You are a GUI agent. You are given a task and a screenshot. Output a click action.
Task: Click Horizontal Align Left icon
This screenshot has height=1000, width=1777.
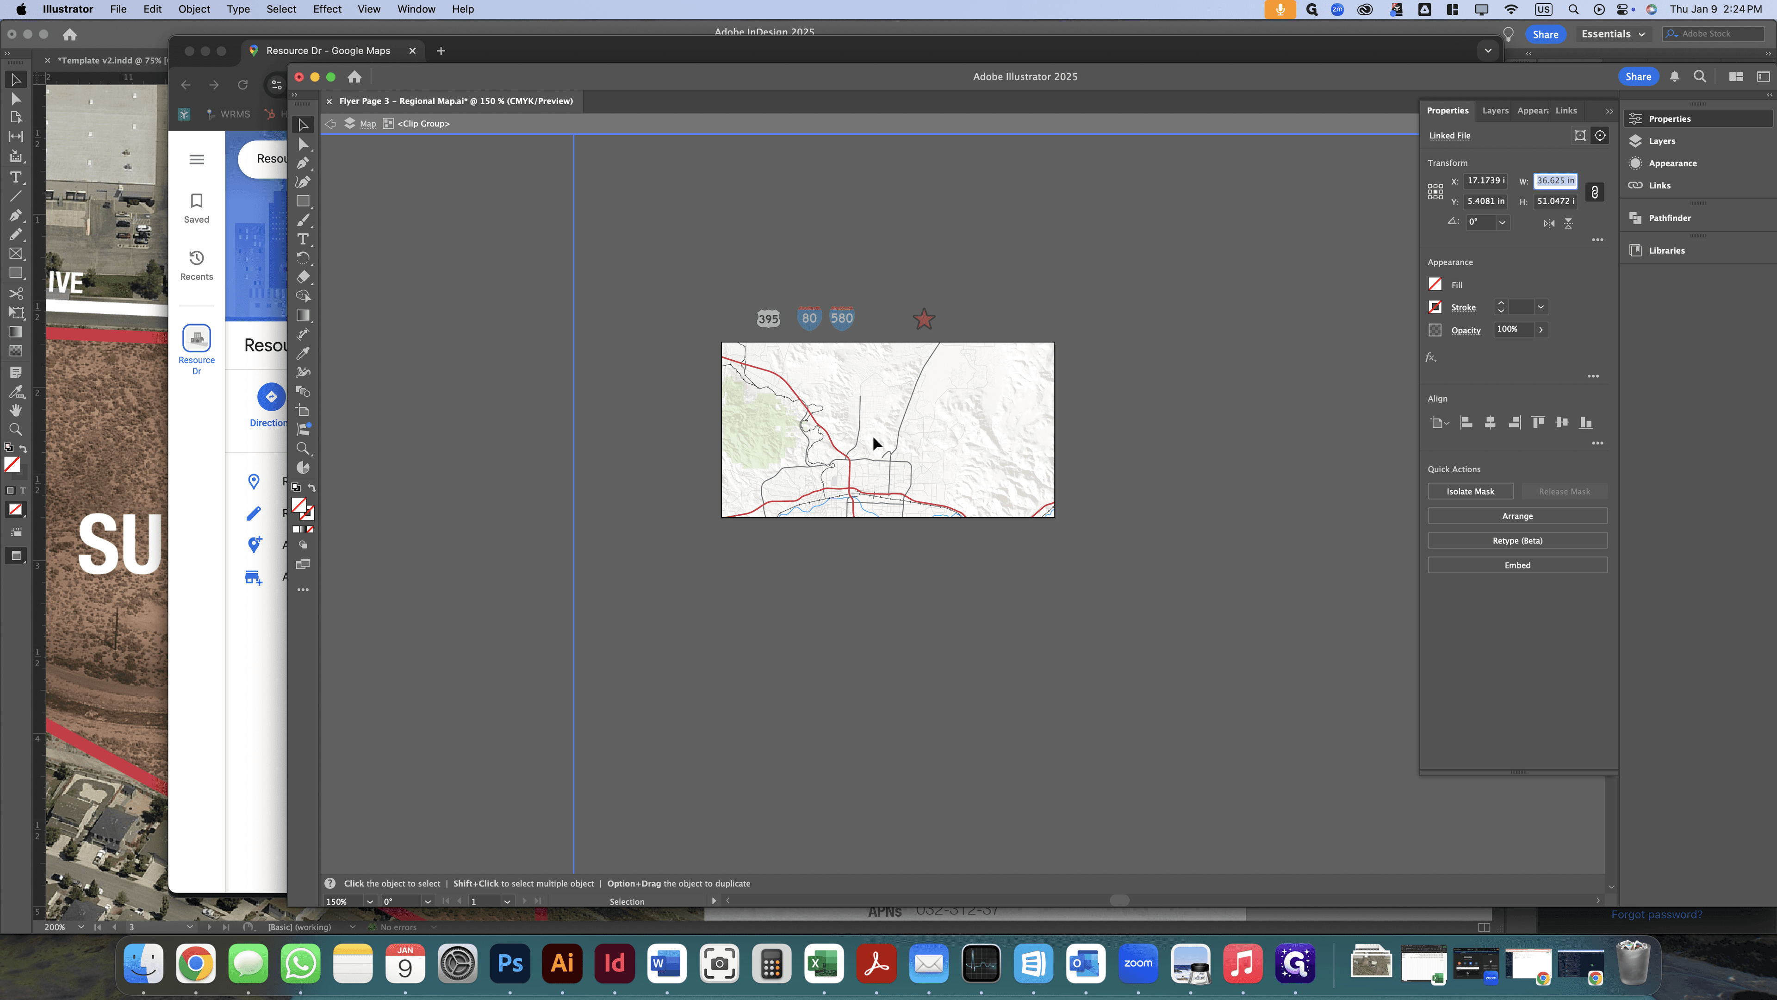tap(1466, 422)
